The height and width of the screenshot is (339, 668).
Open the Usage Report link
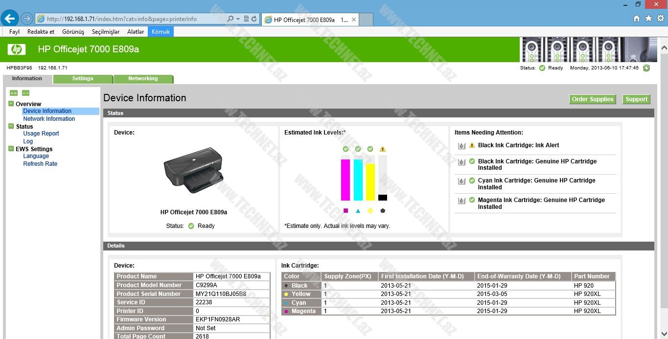[41, 134]
